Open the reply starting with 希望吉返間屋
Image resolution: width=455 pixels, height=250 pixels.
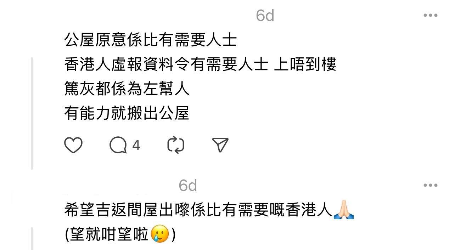click(x=198, y=210)
